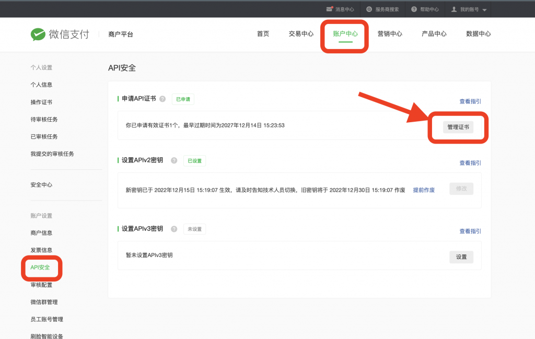
Task: Go to the 首页 tab
Action: click(x=263, y=33)
